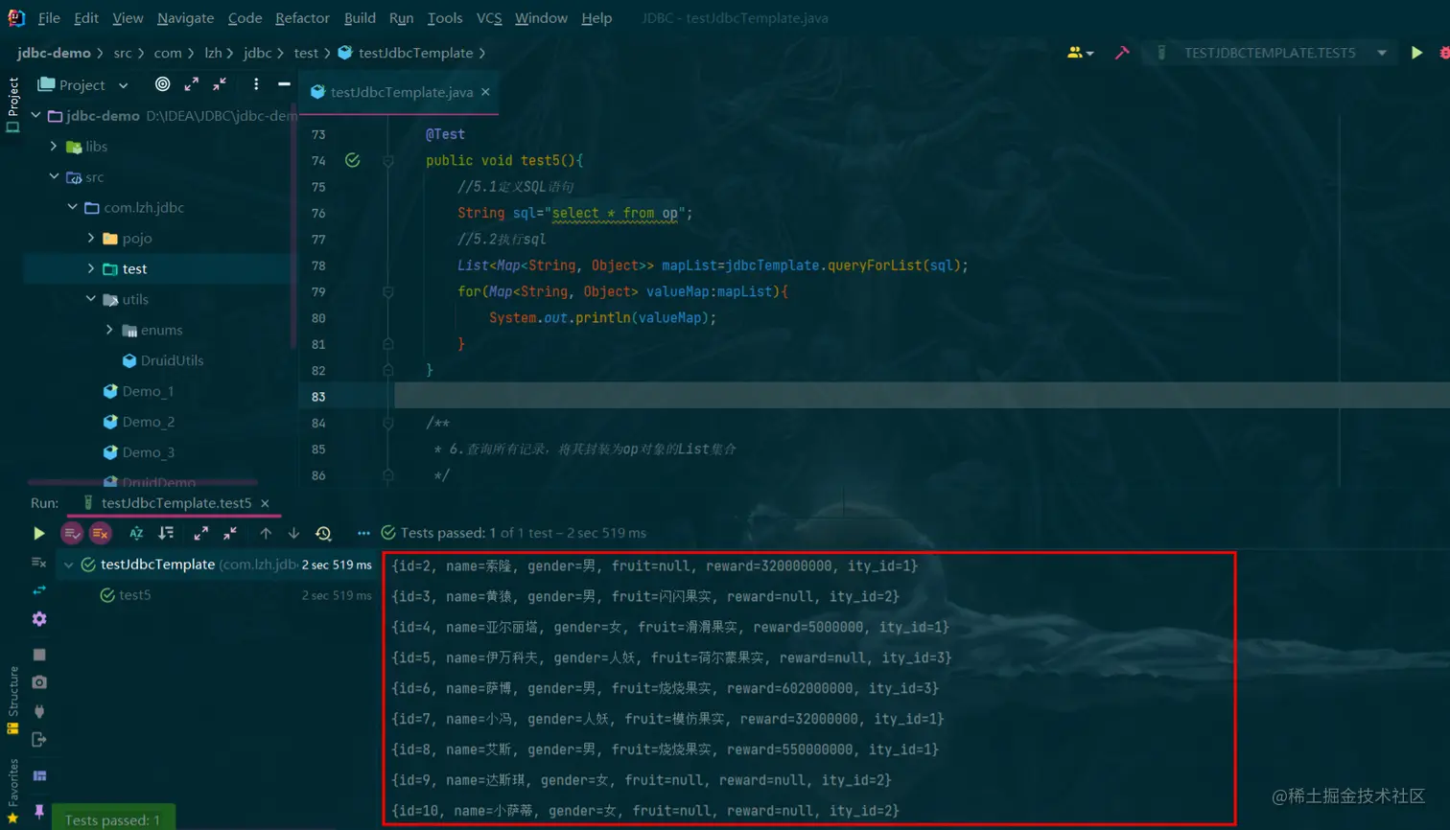The image size is (1450, 830).
Task: Select test5 in test results tree
Action: [134, 595]
